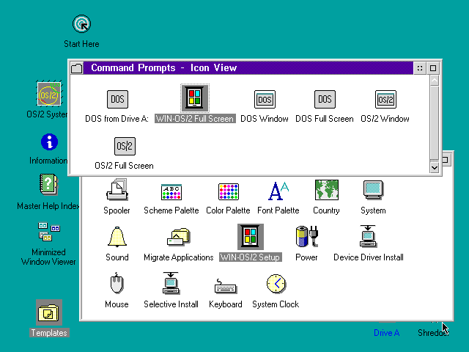Image resolution: width=469 pixels, height=352 pixels.
Task: Click the "System Clock" label text
Action: point(276,304)
